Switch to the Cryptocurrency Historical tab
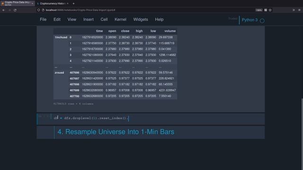Screen dimensions: 303x170 pos(53,3)
